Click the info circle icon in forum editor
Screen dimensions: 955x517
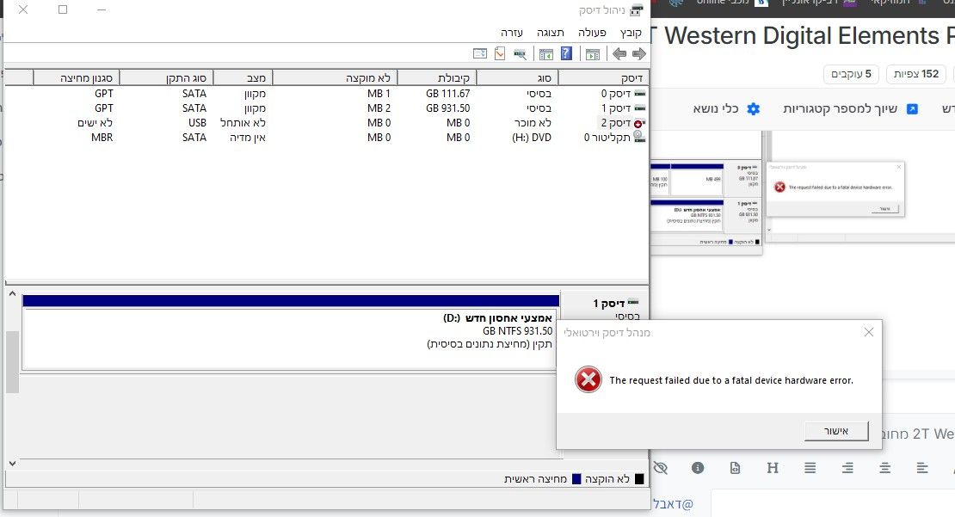pyautogui.click(x=698, y=468)
